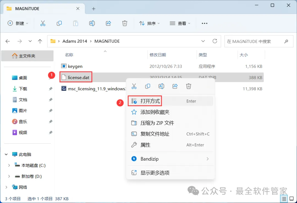The width and height of the screenshot is (297, 203).
Task: Open the recent locations dropdown arrow
Action: coord(30,41)
